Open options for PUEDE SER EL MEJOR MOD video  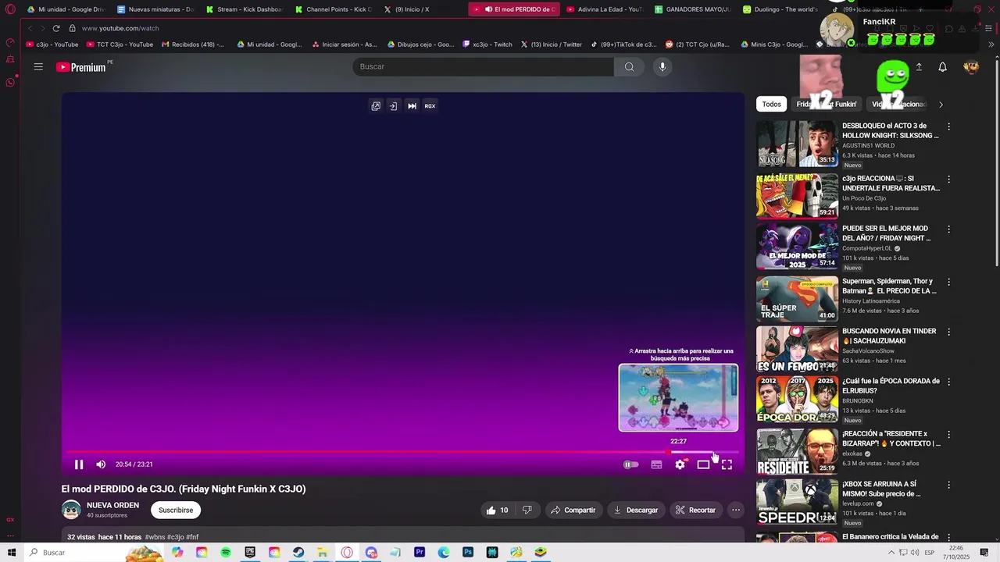click(x=949, y=229)
